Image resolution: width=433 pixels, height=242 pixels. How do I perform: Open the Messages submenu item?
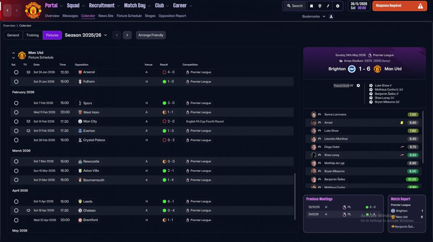[x=70, y=16]
